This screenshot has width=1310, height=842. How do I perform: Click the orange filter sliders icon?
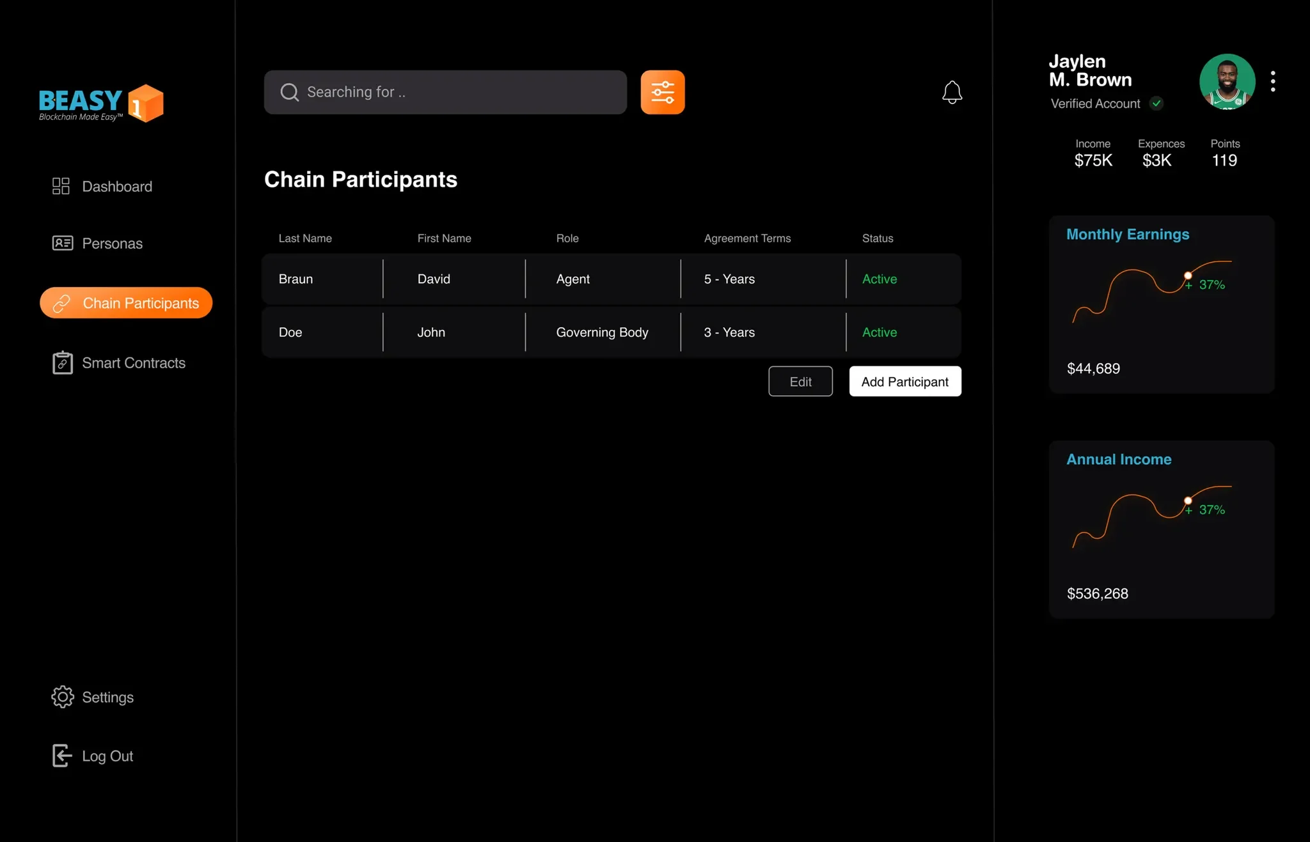pos(662,92)
